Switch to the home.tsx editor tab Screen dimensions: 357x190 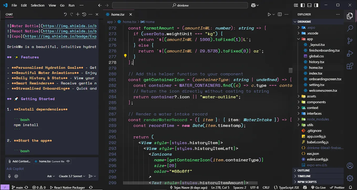tap(118, 14)
